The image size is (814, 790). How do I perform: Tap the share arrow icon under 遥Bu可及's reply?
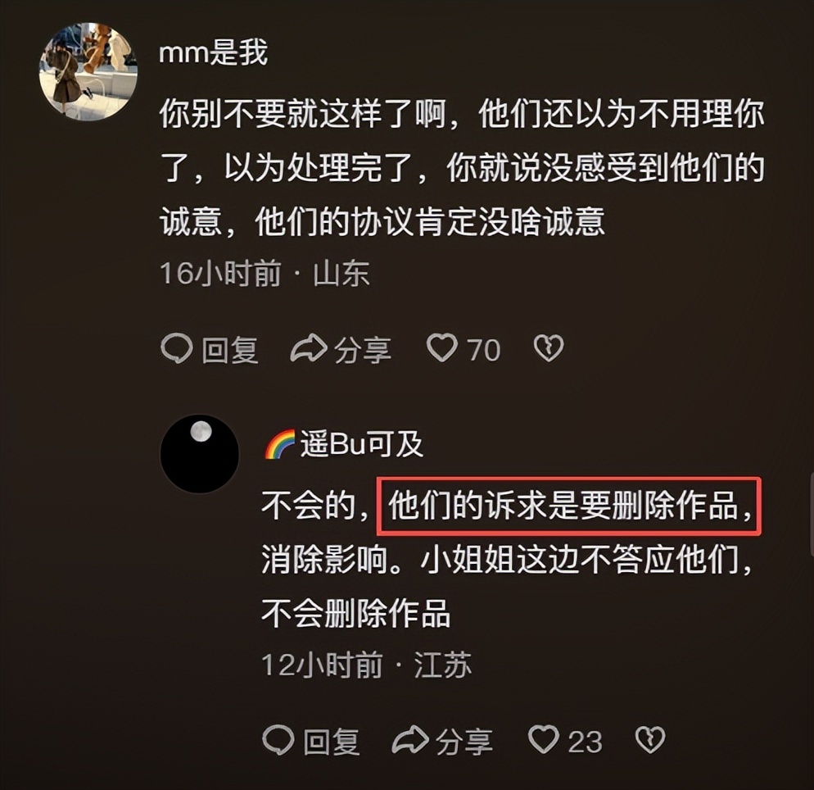410,740
